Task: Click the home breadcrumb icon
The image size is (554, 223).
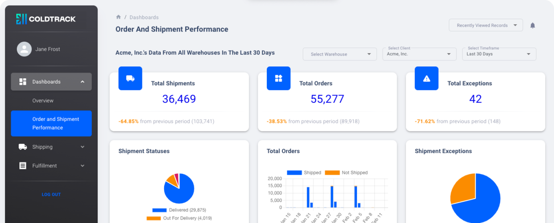Action: tap(119, 17)
